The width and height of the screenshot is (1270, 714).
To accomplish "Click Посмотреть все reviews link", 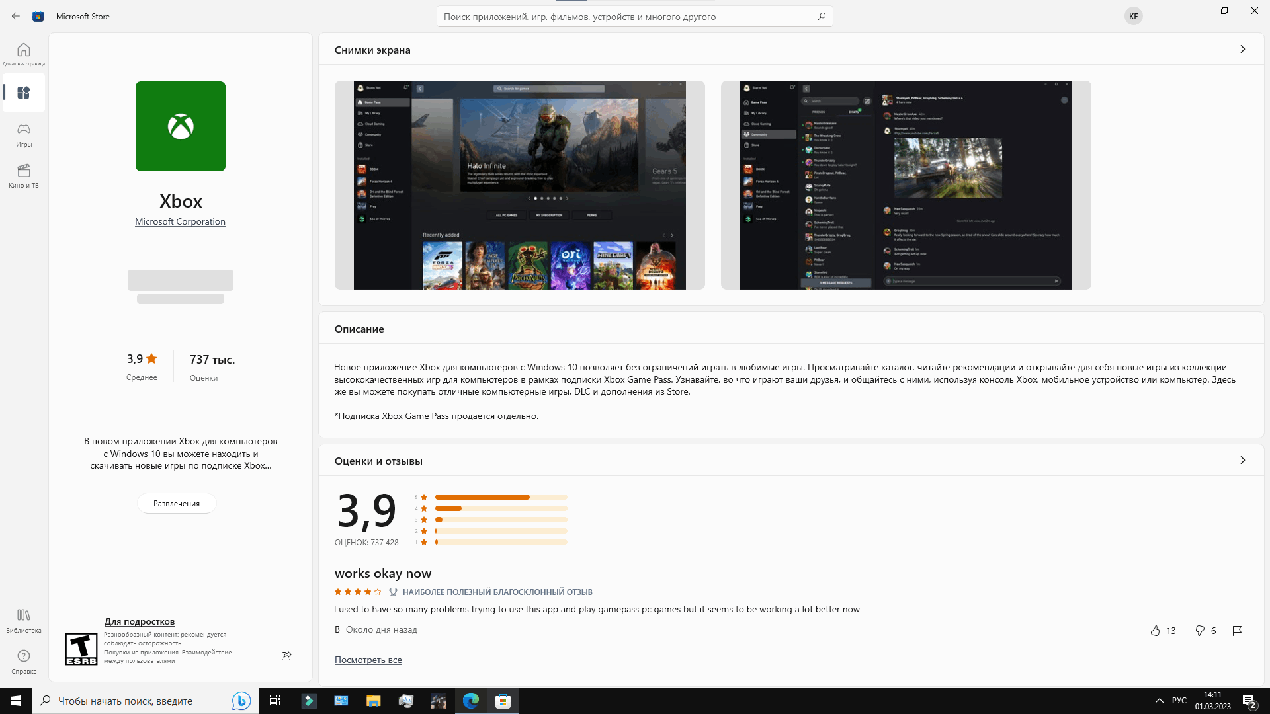I will click(x=368, y=660).
